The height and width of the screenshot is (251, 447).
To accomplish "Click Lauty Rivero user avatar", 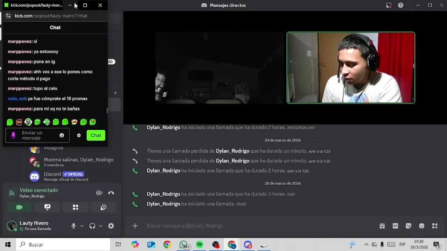I will point(12,226).
